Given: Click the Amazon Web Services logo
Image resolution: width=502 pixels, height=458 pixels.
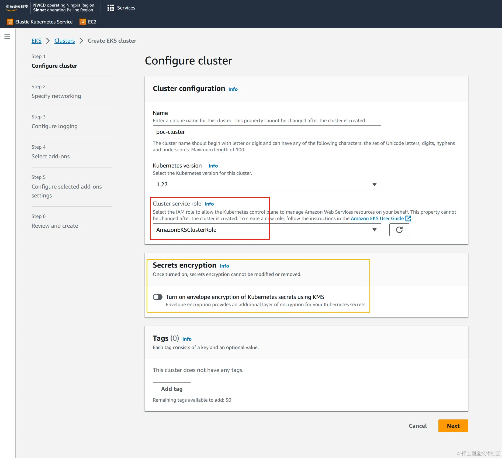Looking at the screenshot, I should [17, 8].
